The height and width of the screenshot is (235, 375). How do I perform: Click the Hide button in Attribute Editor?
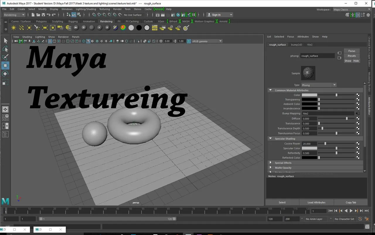pos(356,61)
